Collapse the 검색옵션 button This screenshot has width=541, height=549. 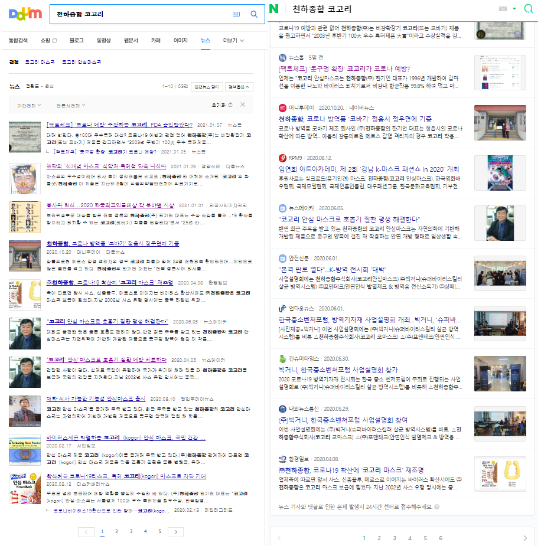[239, 87]
